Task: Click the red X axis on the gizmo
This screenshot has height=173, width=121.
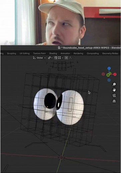Action: pos(115,74)
